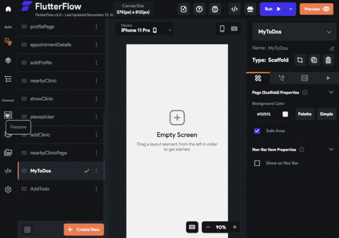Open the settings gear in sidebar
Screen dimensions: 339x238
click(x=8, y=189)
